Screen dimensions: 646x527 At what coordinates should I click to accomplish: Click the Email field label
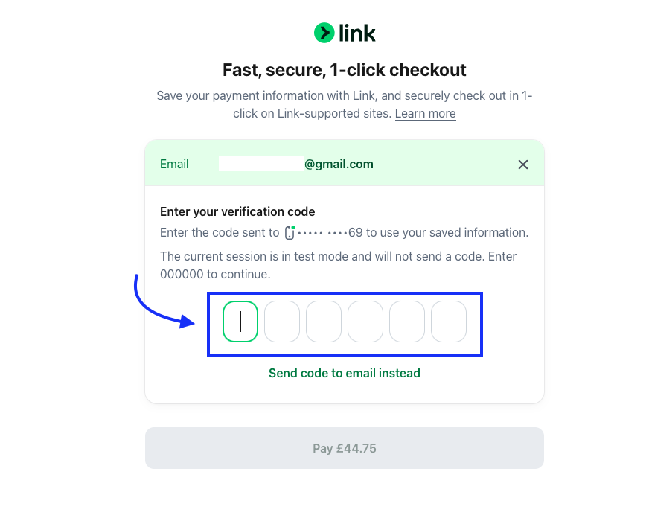tap(174, 164)
